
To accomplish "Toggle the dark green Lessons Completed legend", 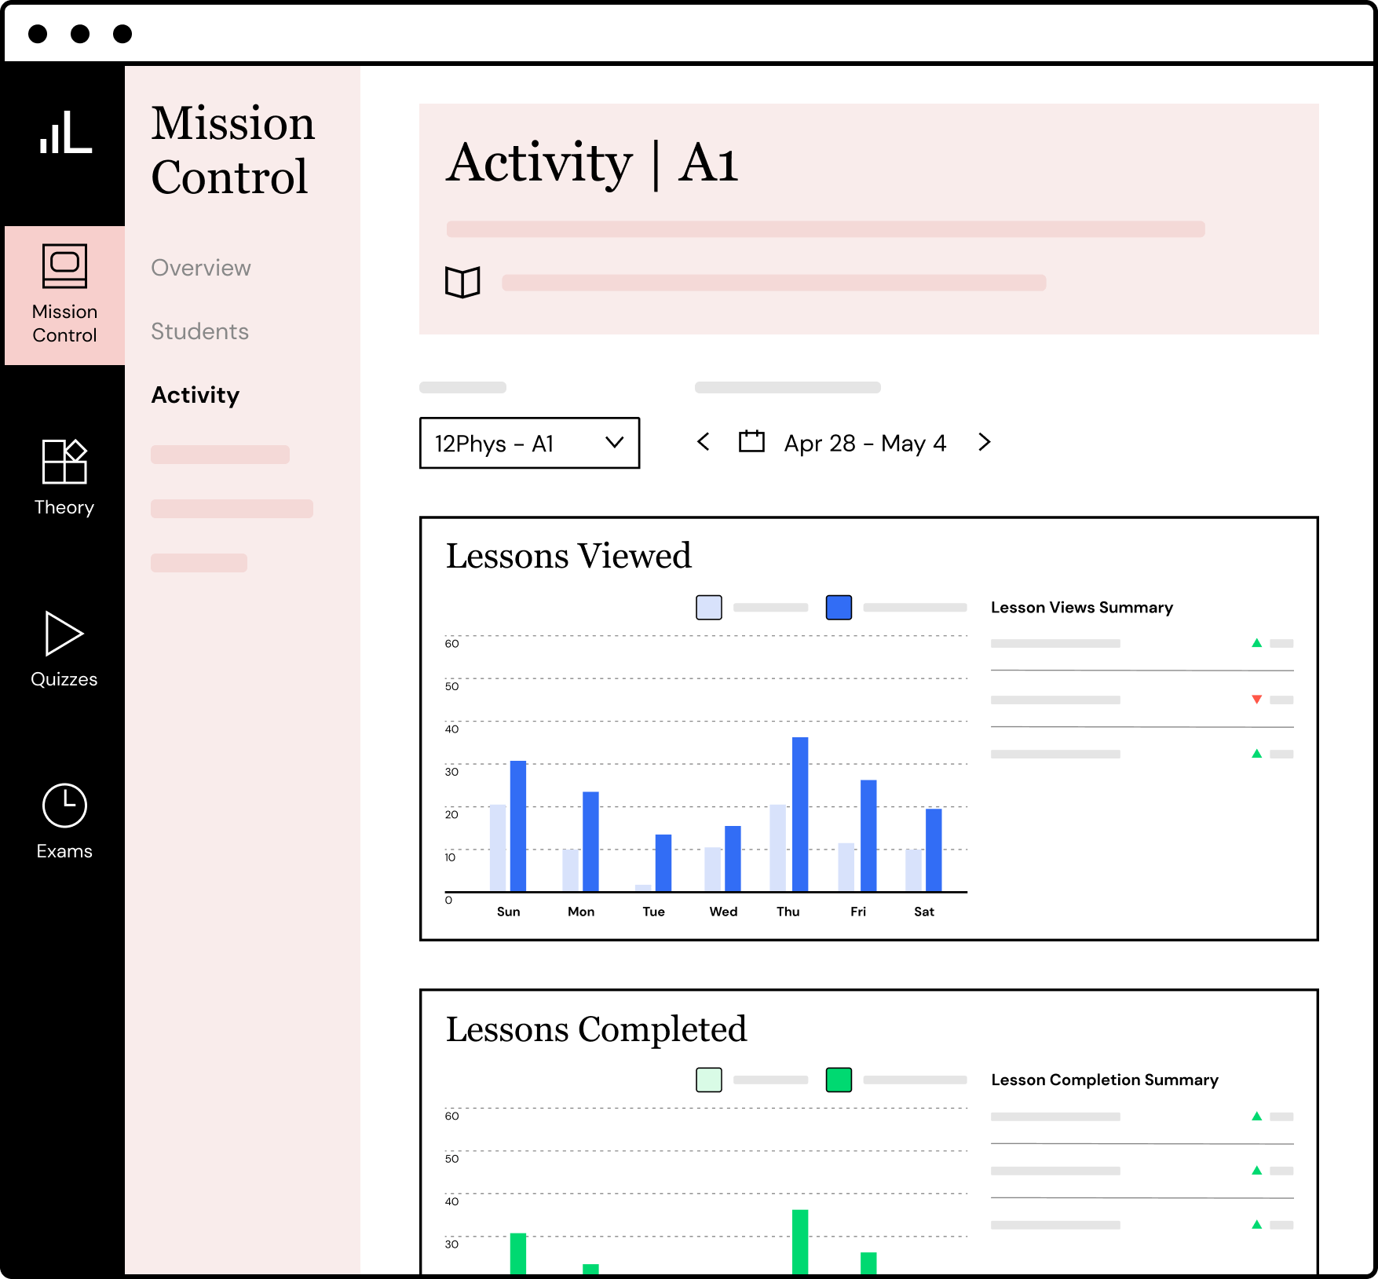I will pos(839,1080).
